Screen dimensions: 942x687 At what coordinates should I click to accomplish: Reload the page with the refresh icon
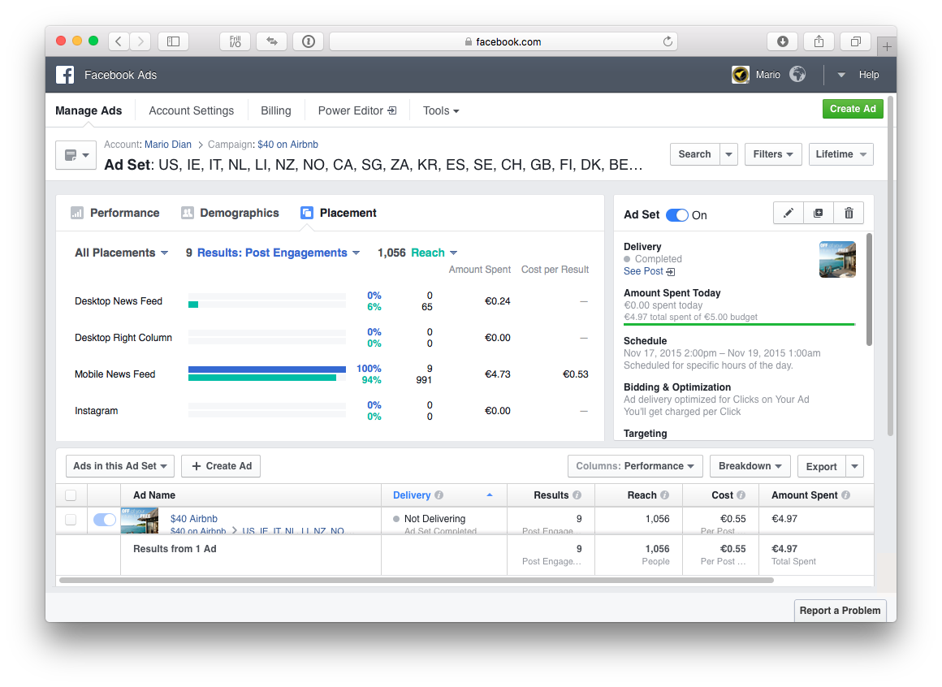tap(668, 41)
